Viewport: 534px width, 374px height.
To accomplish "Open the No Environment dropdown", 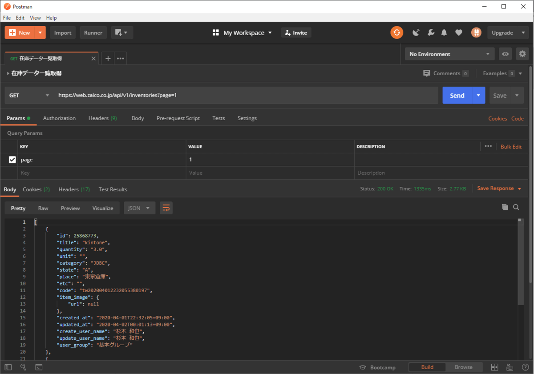I will (449, 54).
